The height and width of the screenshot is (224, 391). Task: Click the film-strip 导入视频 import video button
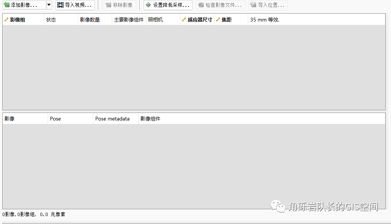coord(75,5)
